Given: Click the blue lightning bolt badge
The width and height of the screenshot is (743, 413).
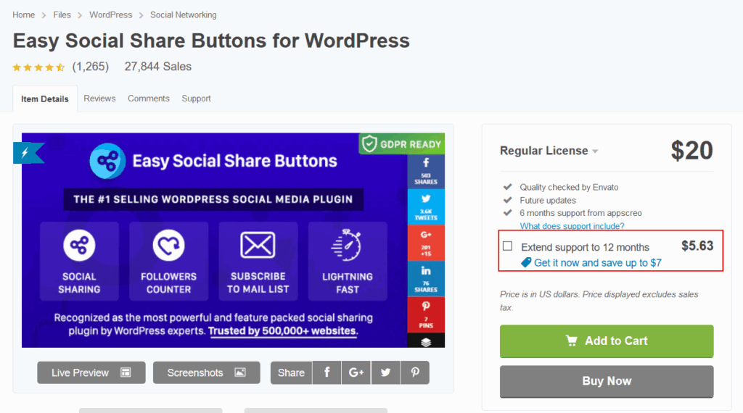Looking at the screenshot, I should click(29, 153).
